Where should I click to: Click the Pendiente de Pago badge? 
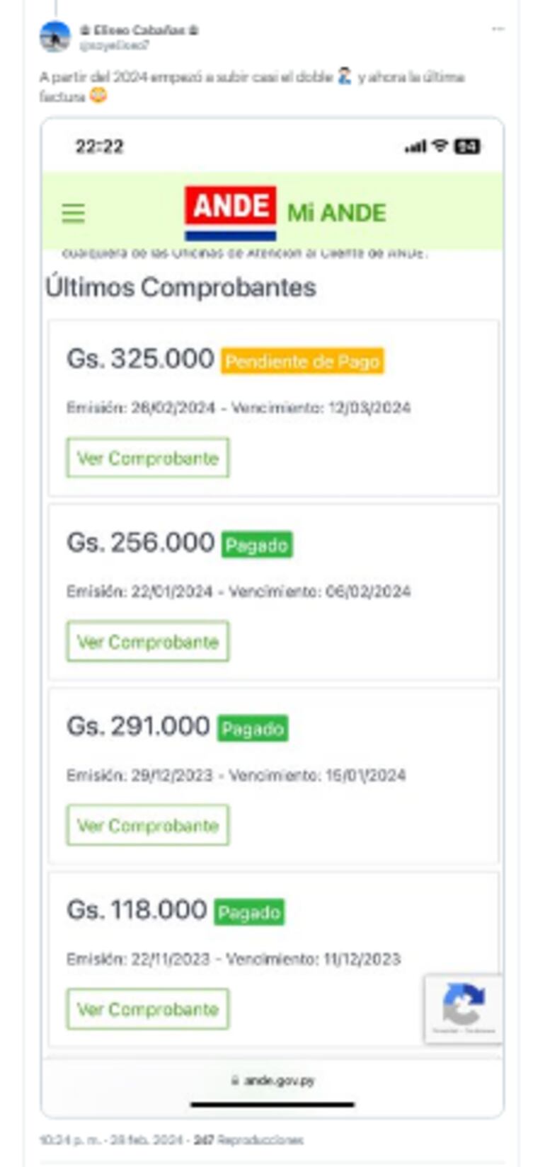tap(302, 361)
